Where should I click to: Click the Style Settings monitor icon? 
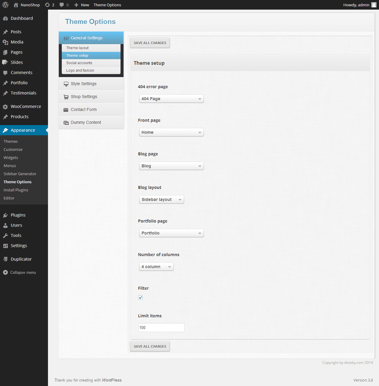[x=66, y=84]
